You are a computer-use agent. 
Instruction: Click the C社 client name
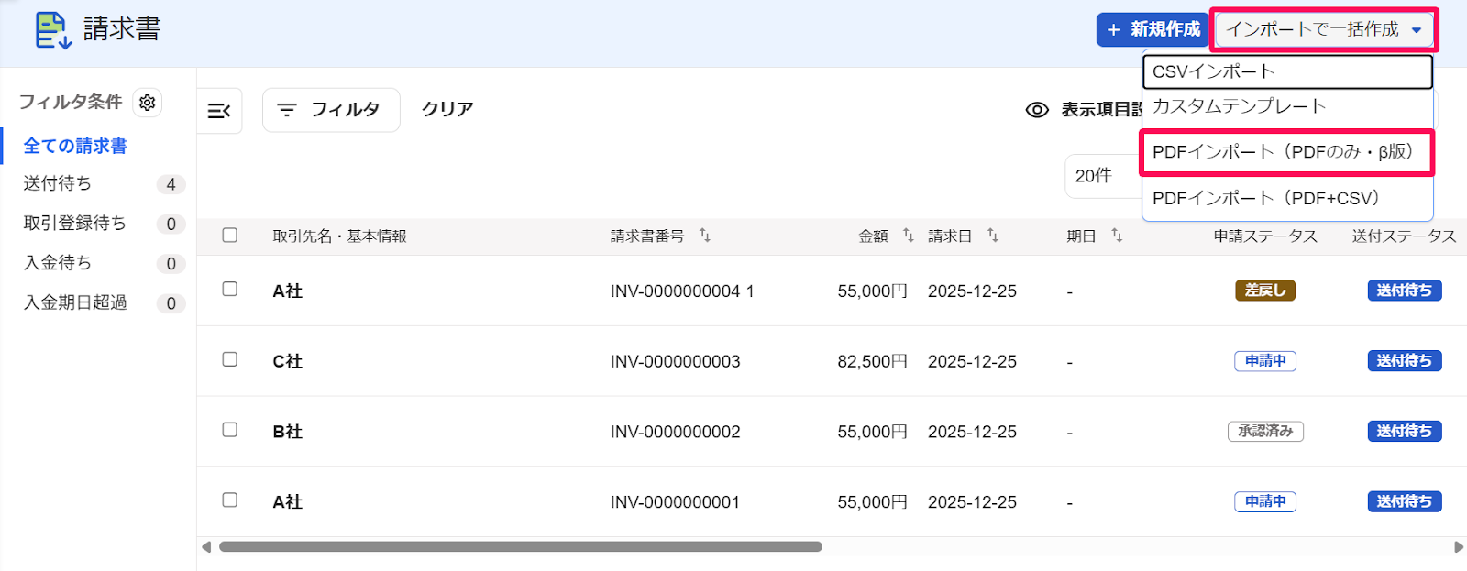tap(288, 362)
